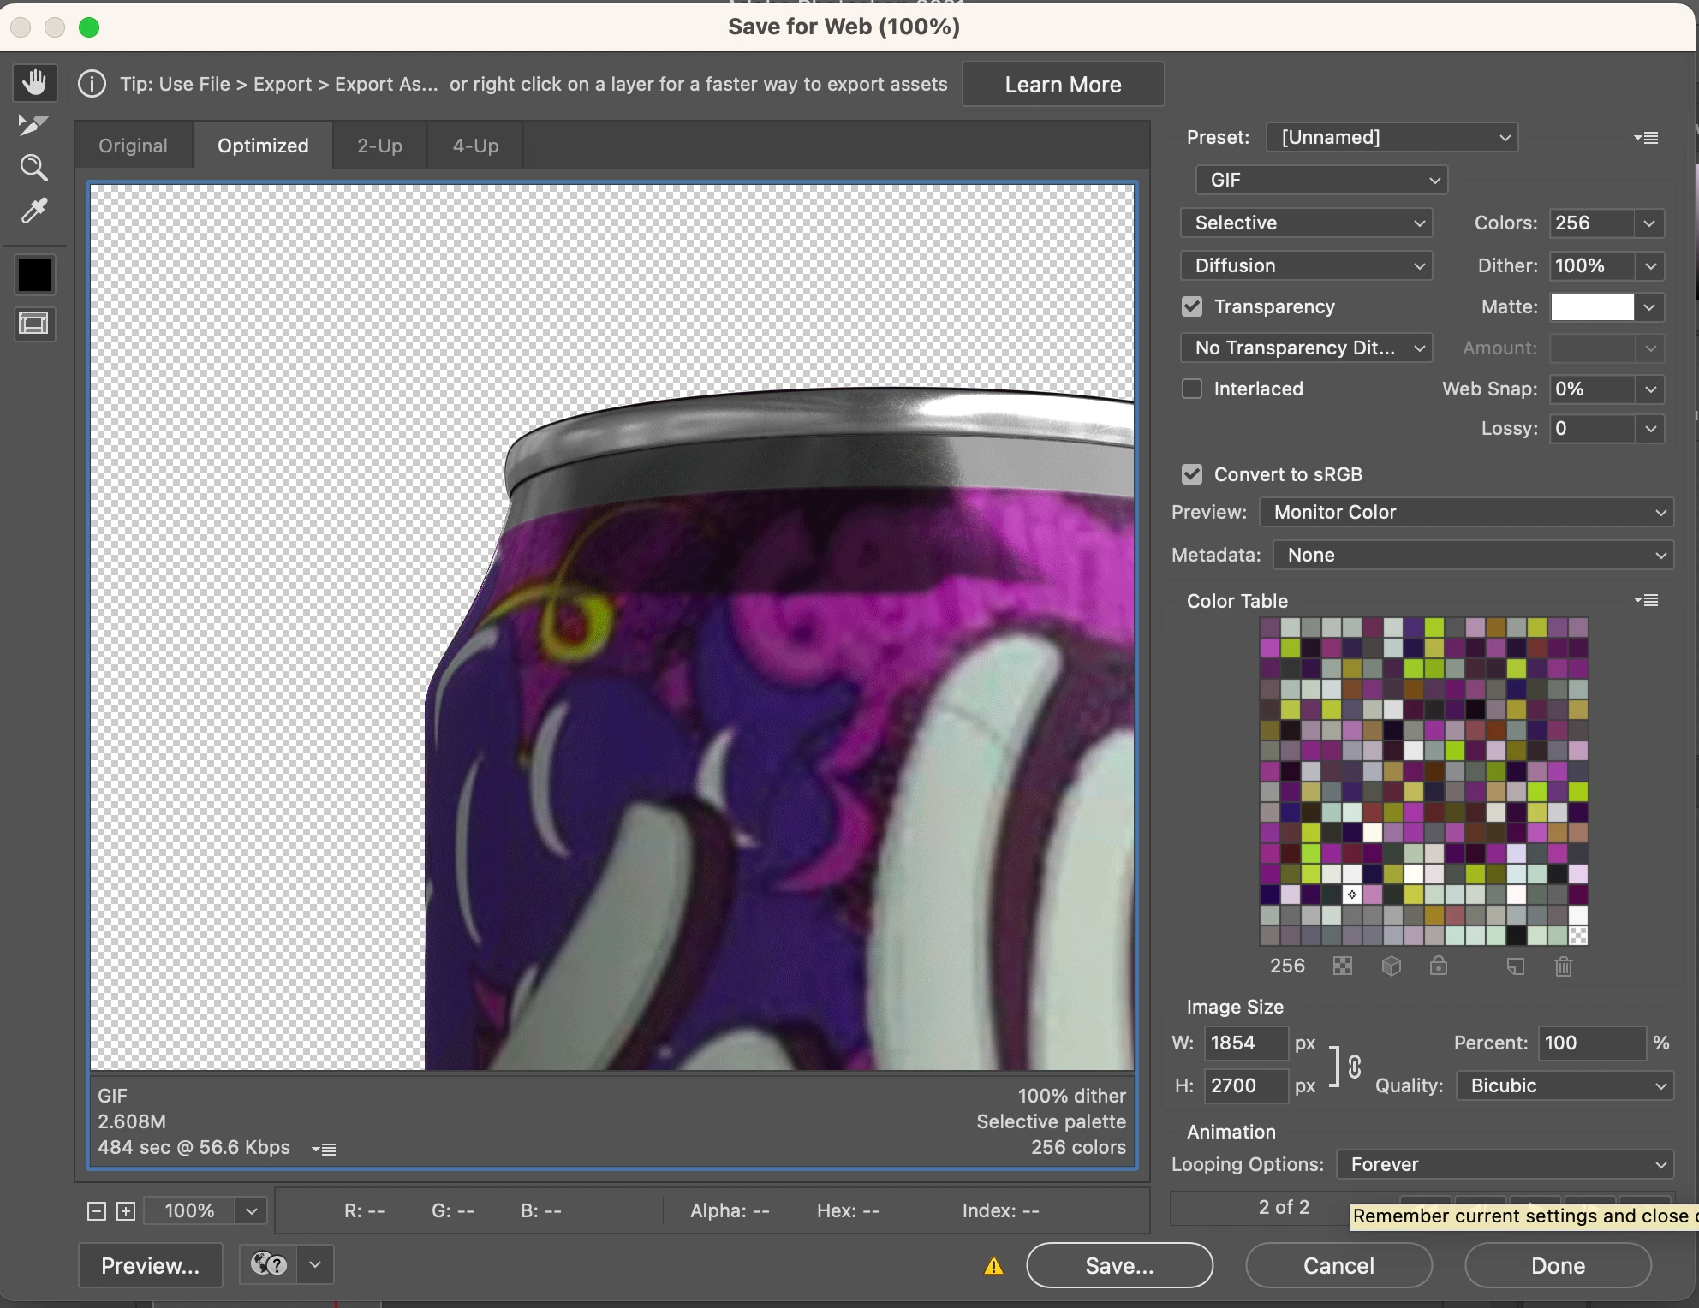Open Color Table panel menu icon
Image resolution: width=1699 pixels, height=1308 pixels.
tap(1645, 600)
